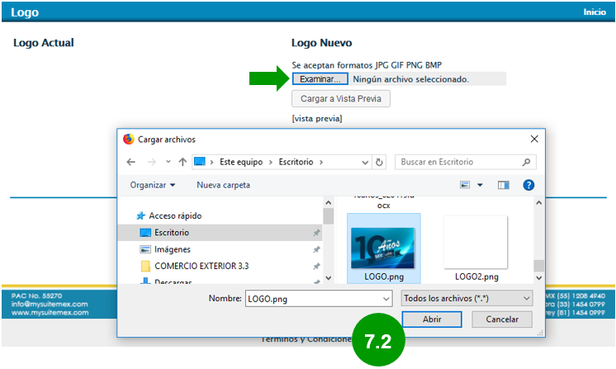
Task: Go back with the left arrow in dialog
Action: 130,162
